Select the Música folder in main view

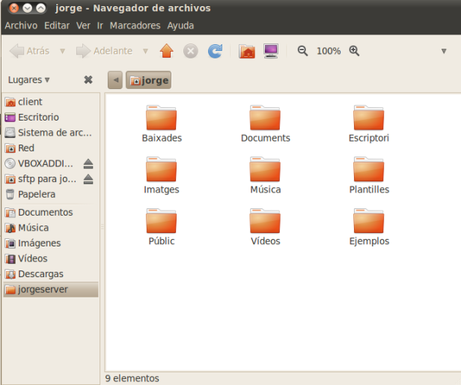[x=265, y=169]
